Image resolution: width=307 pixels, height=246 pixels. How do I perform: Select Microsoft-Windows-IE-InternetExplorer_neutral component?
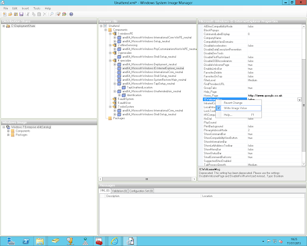(153, 68)
